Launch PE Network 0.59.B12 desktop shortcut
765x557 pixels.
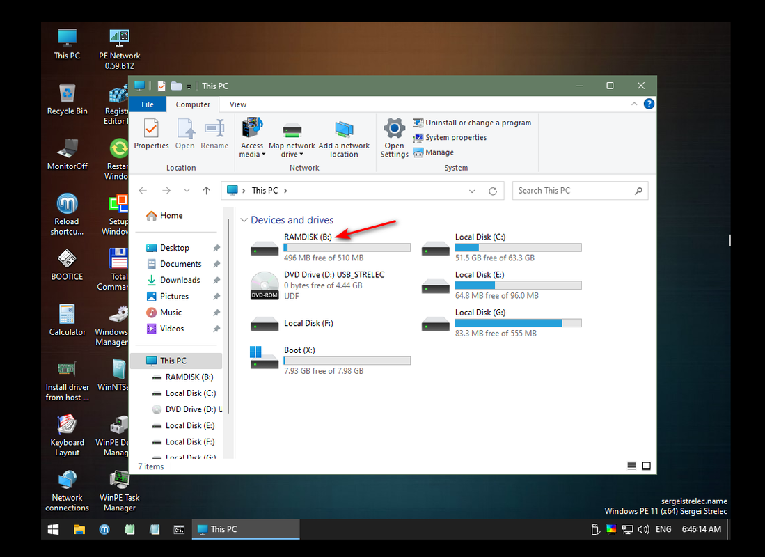(120, 49)
